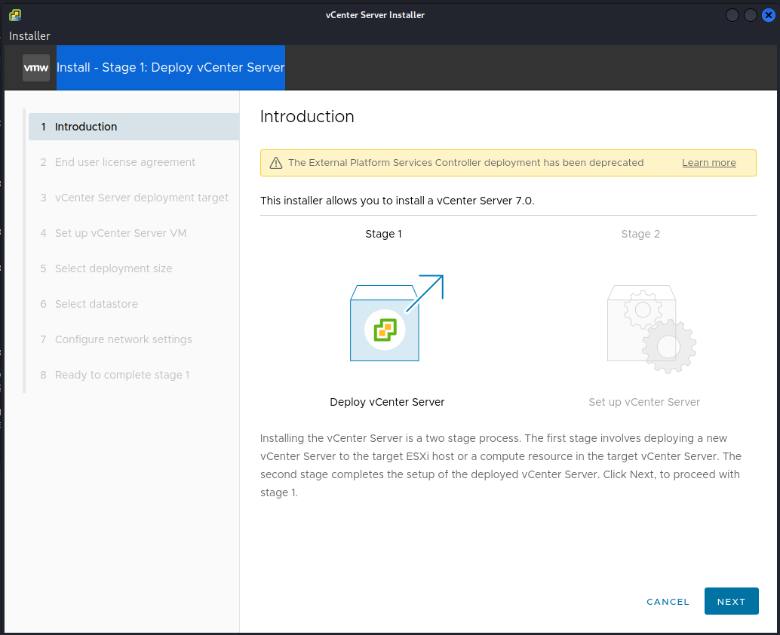Click the vmw logo in header
This screenshot has height=635, width=780.
[x=36, y=68]
